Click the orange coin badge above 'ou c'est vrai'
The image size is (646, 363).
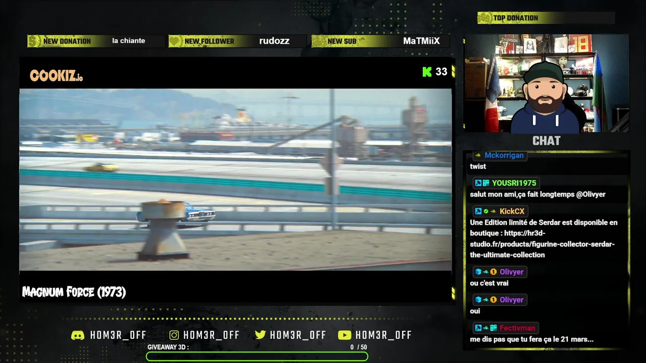point(494,272)
